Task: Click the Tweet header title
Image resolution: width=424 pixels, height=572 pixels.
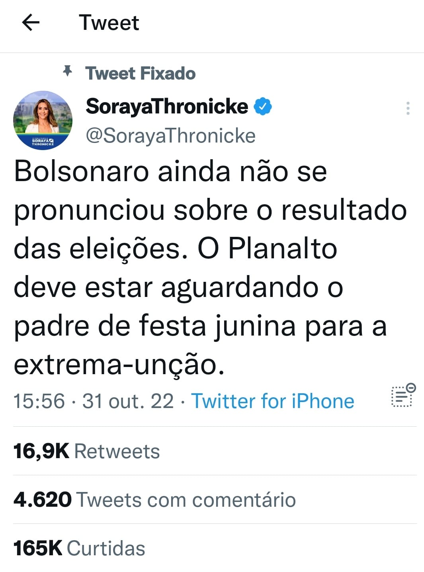Action: point(109,22)
